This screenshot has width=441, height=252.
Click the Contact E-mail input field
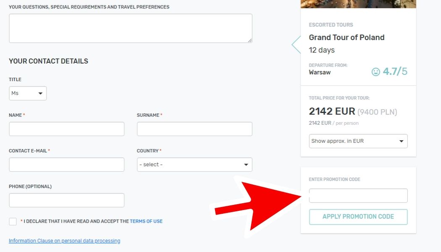67,165
